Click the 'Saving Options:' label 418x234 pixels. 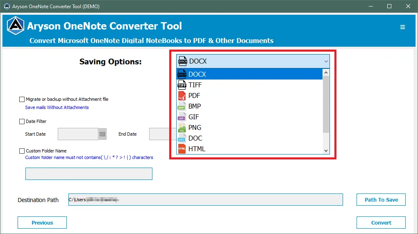click(110, 61)
